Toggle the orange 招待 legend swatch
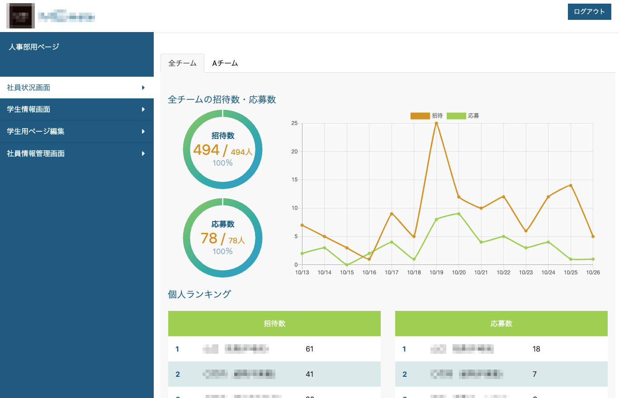This screenshot has width=619, height=398. (x=420, y=116)
